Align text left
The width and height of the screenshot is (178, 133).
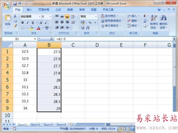(57, 22)
